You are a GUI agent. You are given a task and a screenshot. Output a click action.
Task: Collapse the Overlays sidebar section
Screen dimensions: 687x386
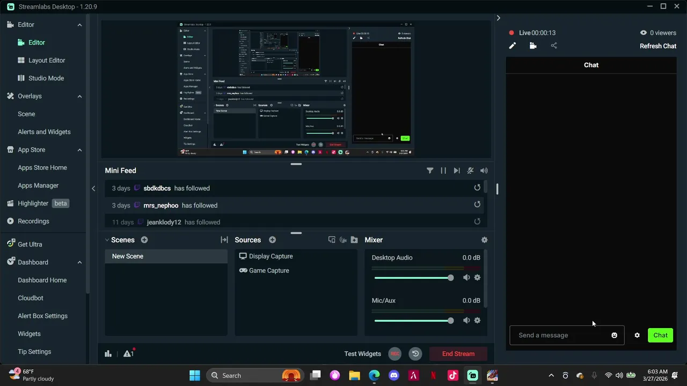[79, 96]
